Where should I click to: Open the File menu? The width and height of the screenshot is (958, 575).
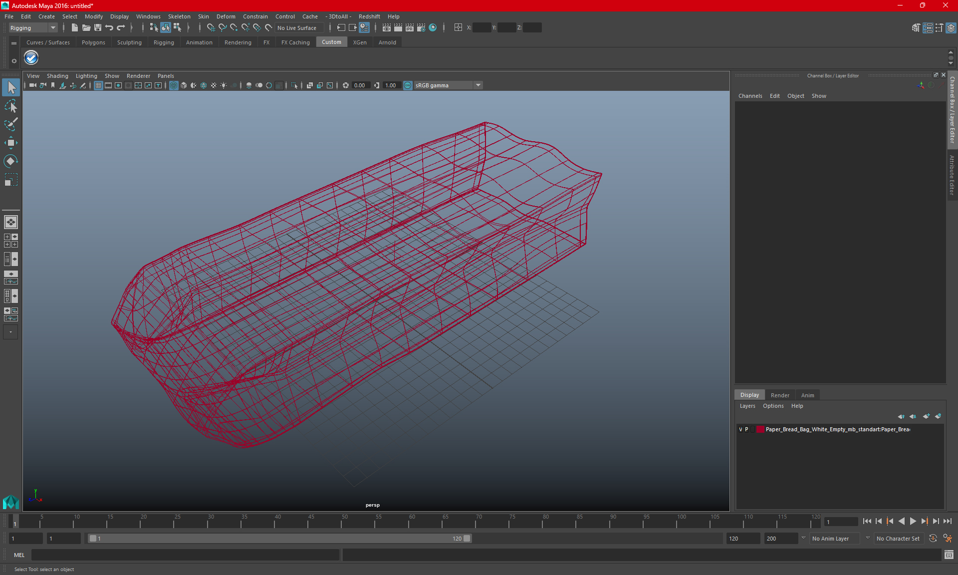(x=9, y=16)
